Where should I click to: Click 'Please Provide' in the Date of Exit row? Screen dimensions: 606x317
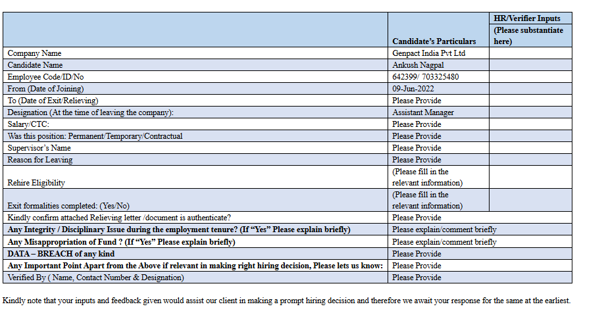[417, 101]
